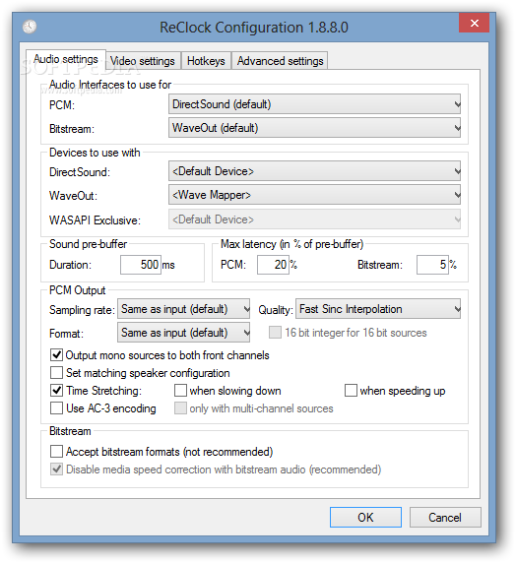516x563 pixels.
Task: Click the WASAPI Exclusive label
Action: (95, 220)
